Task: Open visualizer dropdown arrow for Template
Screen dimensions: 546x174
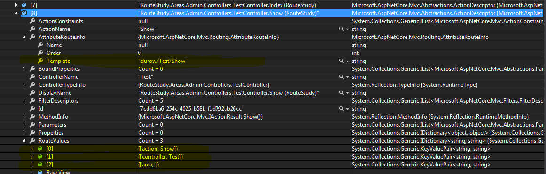Action: click(x=347, y=61)
